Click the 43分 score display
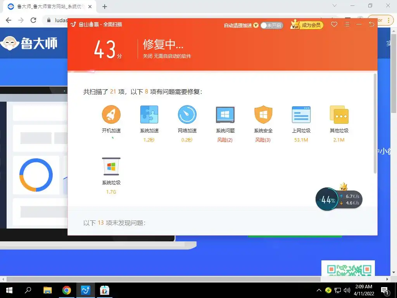 pos(108,49)
